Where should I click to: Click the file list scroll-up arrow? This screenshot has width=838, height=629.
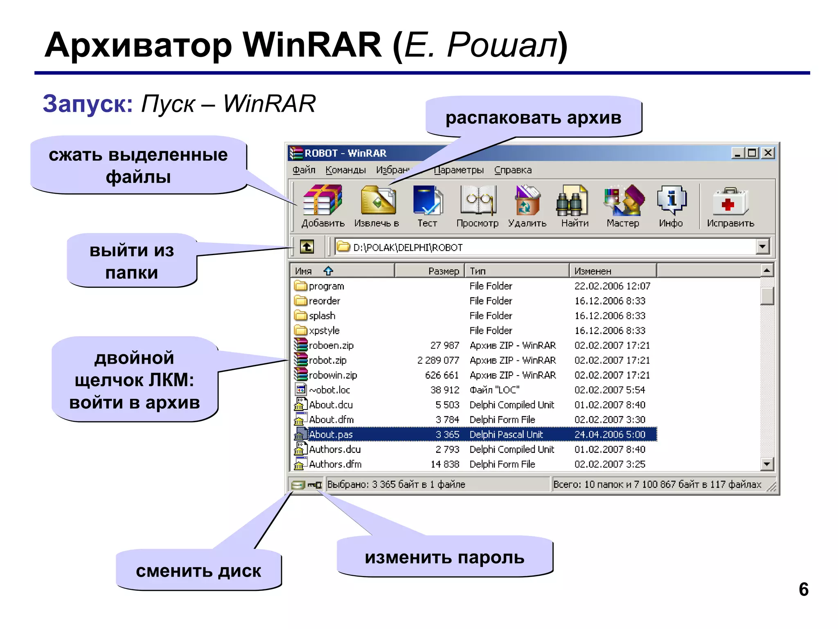tap(767, 270)
